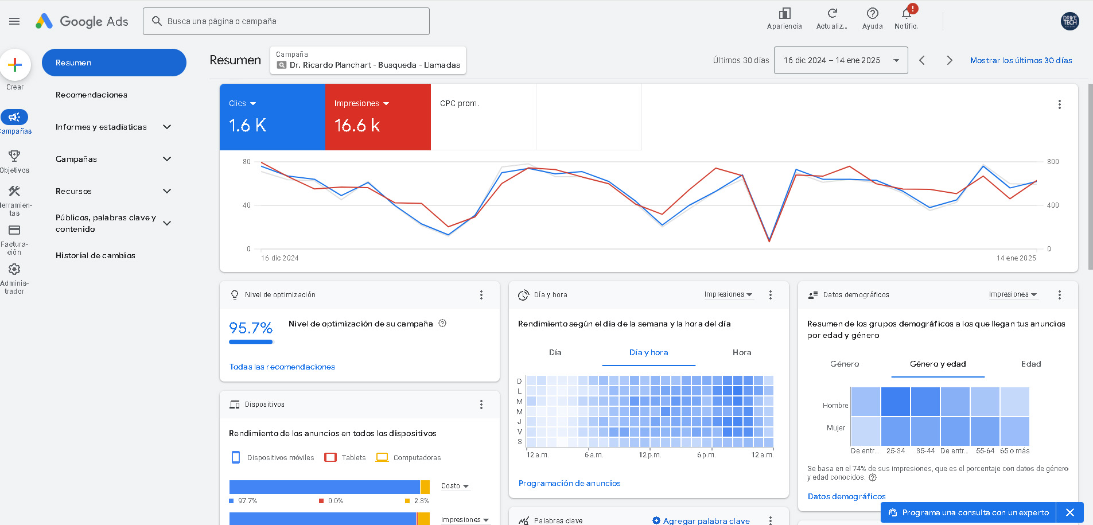Open Facturación billing in sidebar
The width and height of the screenshot is (1093, 525).
(14, 231)
